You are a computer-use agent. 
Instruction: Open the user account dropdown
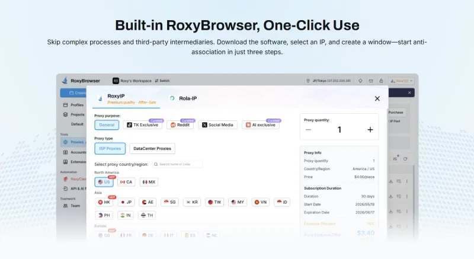tap(402, 81)
